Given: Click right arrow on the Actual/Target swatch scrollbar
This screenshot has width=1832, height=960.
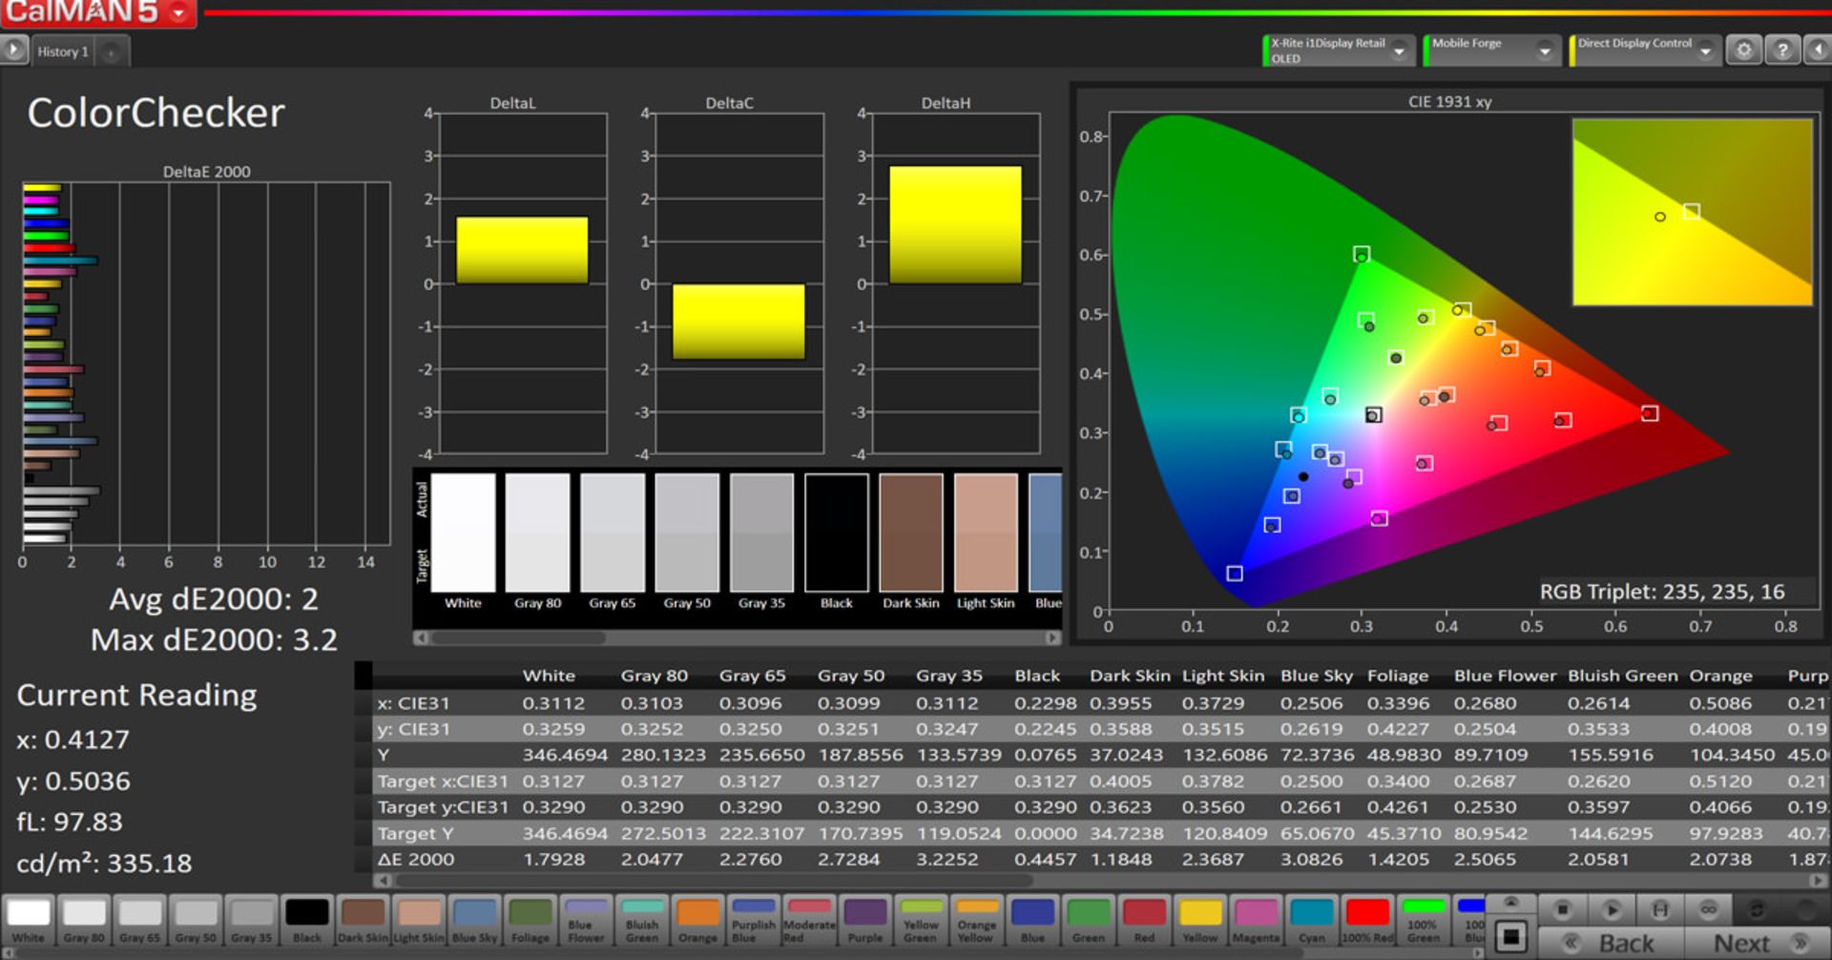Looking at the screenshot, I should coord(1051,637).
